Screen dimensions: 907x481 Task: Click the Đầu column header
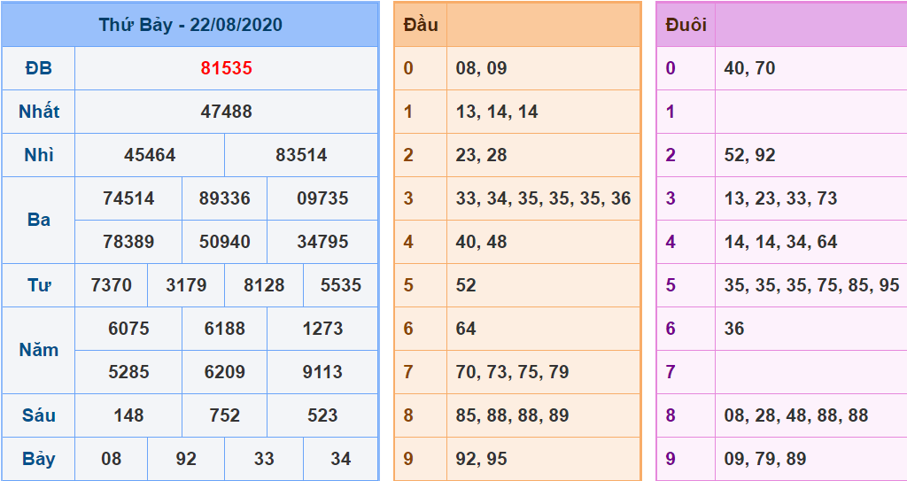tap(421, 25)
